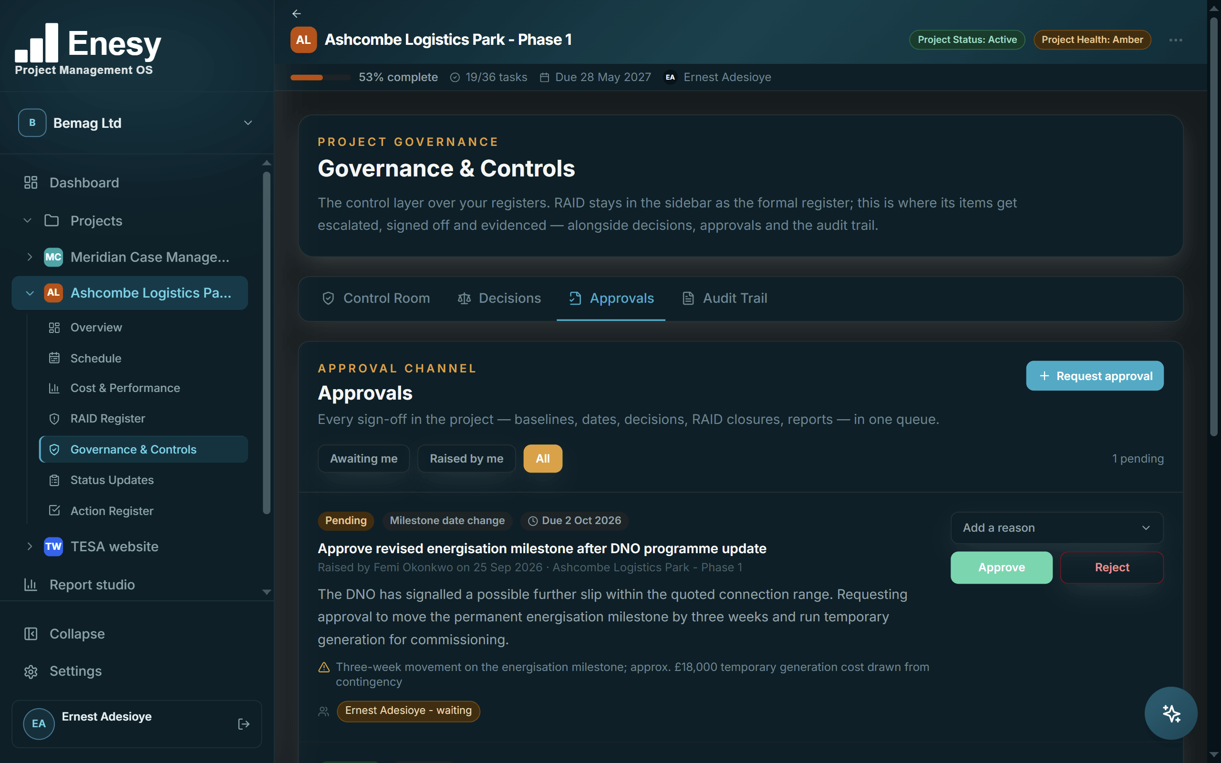Expand the TESA website project
This screenshot has height=763, width=1221.
coord(30,546)
